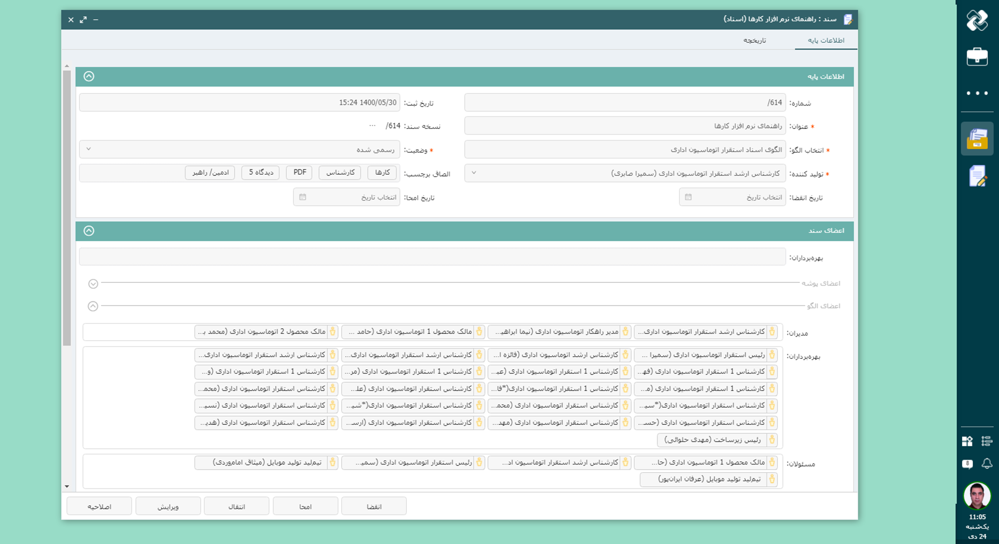
Task: Open the وضعیت status dropdown
Action: tap(239, 150)
